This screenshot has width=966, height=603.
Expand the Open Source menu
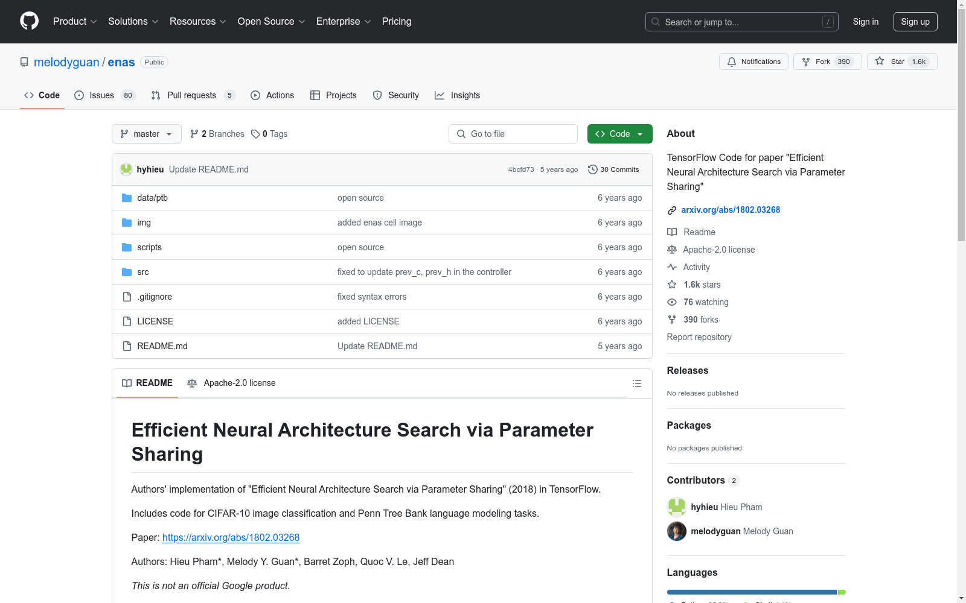[272, 21]
